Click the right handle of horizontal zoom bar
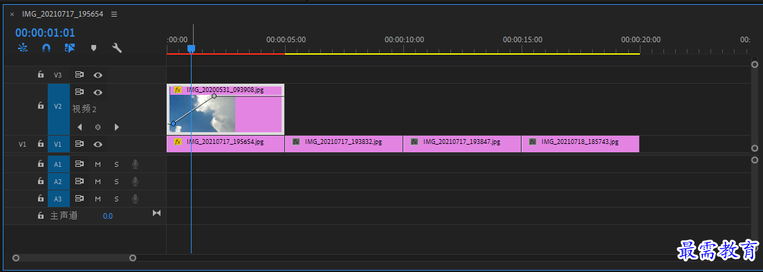Screen dimensions: 763x272 click(133, 258)
